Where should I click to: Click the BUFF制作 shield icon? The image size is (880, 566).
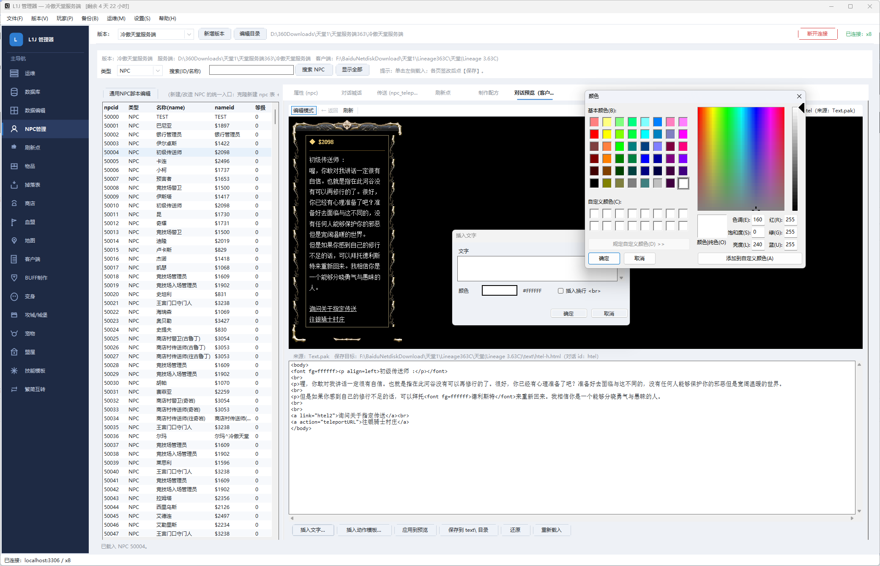[x=14, y=278]
